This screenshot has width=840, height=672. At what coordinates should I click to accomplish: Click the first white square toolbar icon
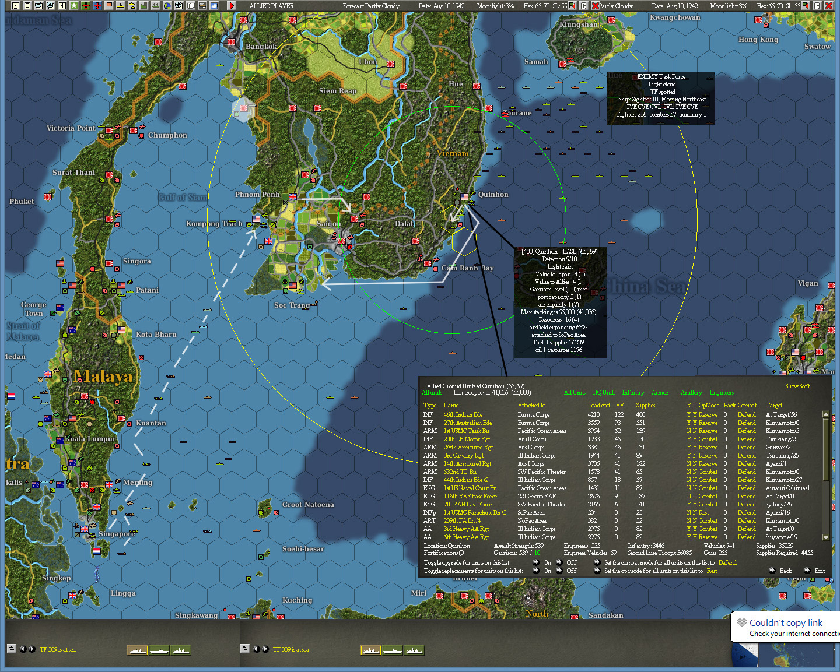click(16, 6)
